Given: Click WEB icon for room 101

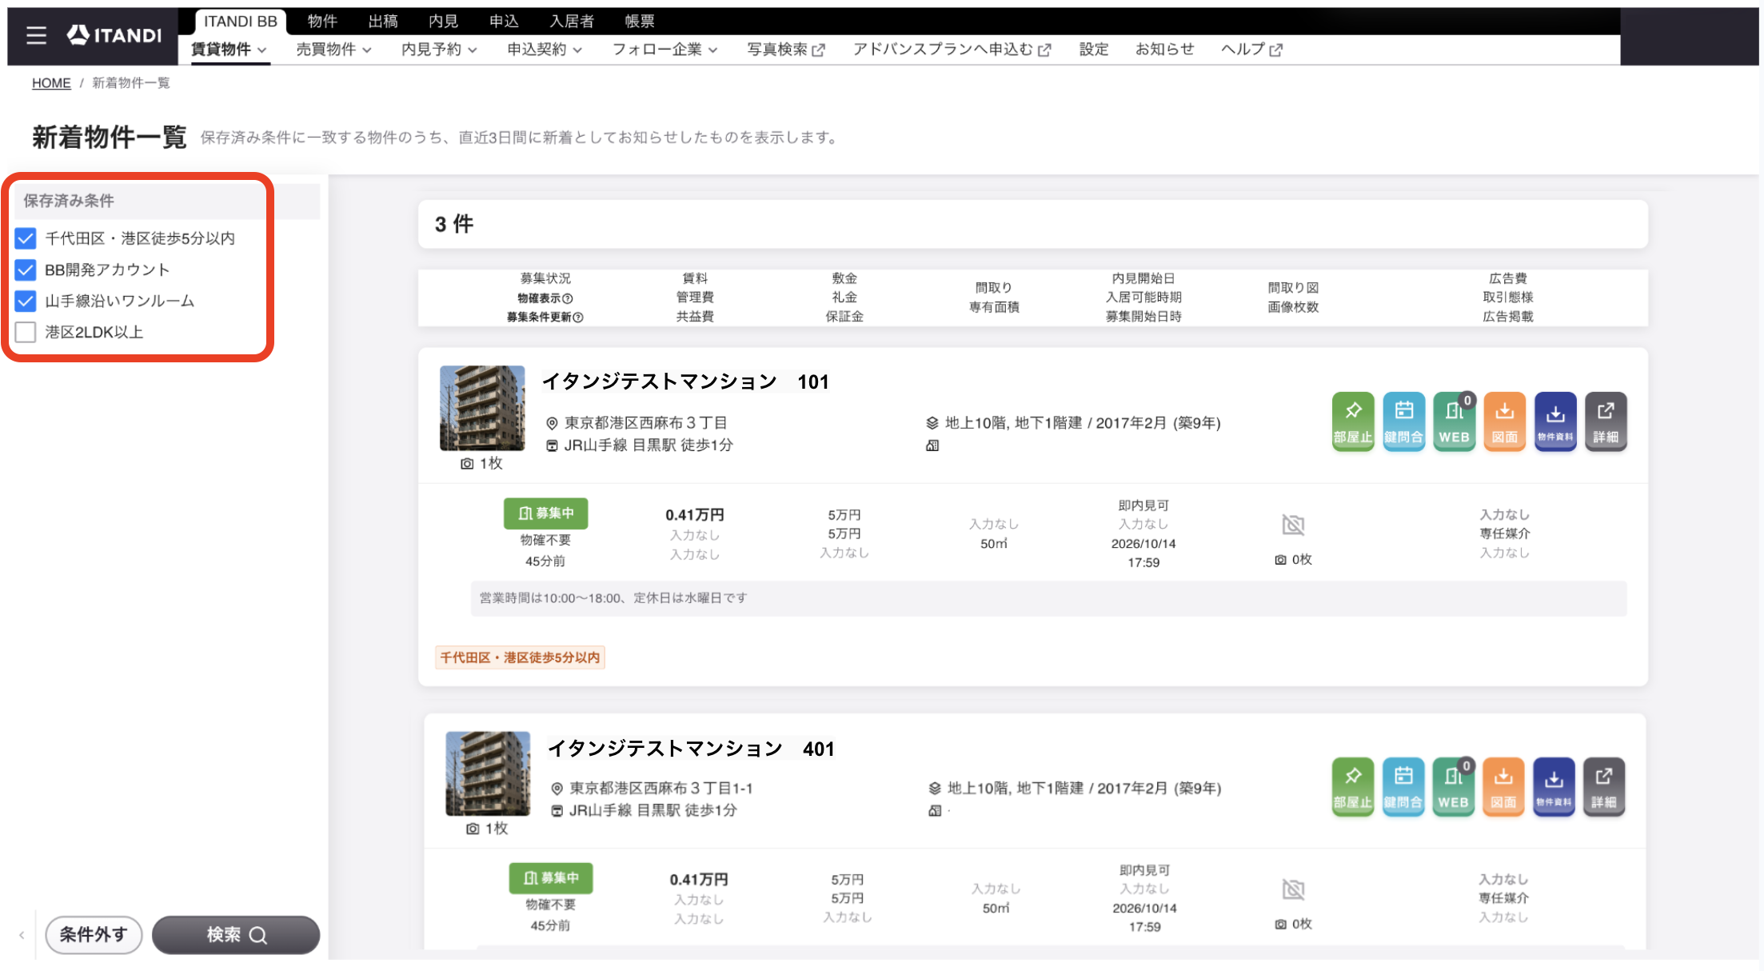Looking at the screenshot, I should (1454, 422).
